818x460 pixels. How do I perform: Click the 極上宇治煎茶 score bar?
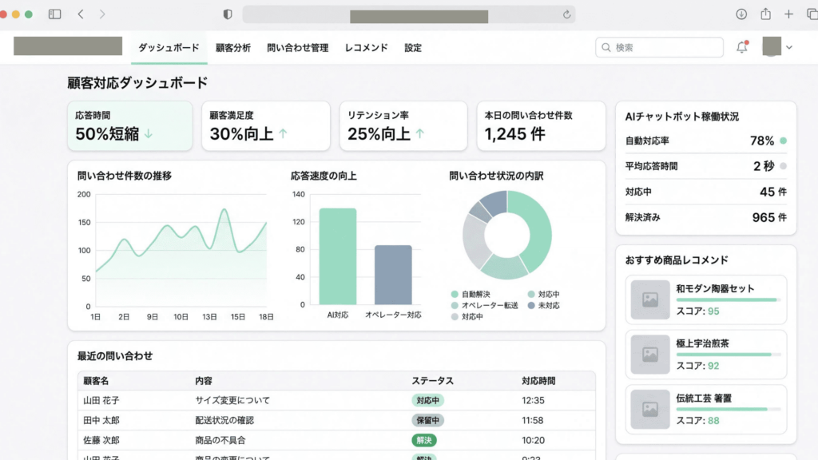point(729,355)
